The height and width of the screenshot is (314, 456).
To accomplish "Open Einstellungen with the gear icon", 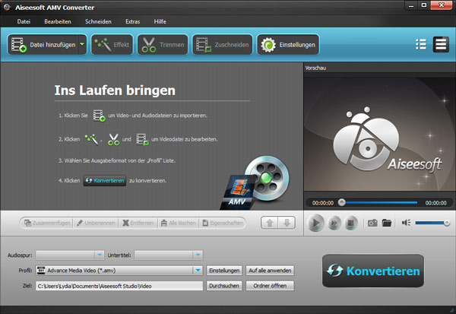I will pos(288,45).
